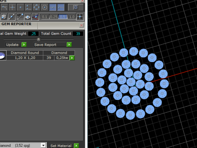Click the red-blue axes snap icon
Image resolution: width=197 pixels, height=148 pixels.
pos(35,17)
